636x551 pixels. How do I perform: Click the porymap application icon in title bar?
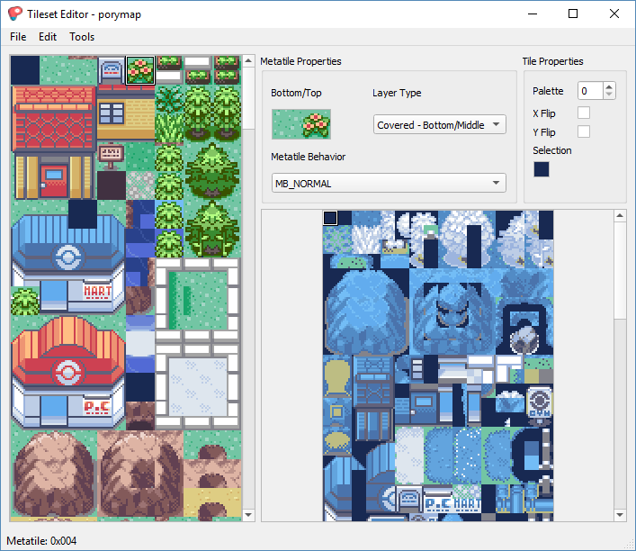[15, 14]
